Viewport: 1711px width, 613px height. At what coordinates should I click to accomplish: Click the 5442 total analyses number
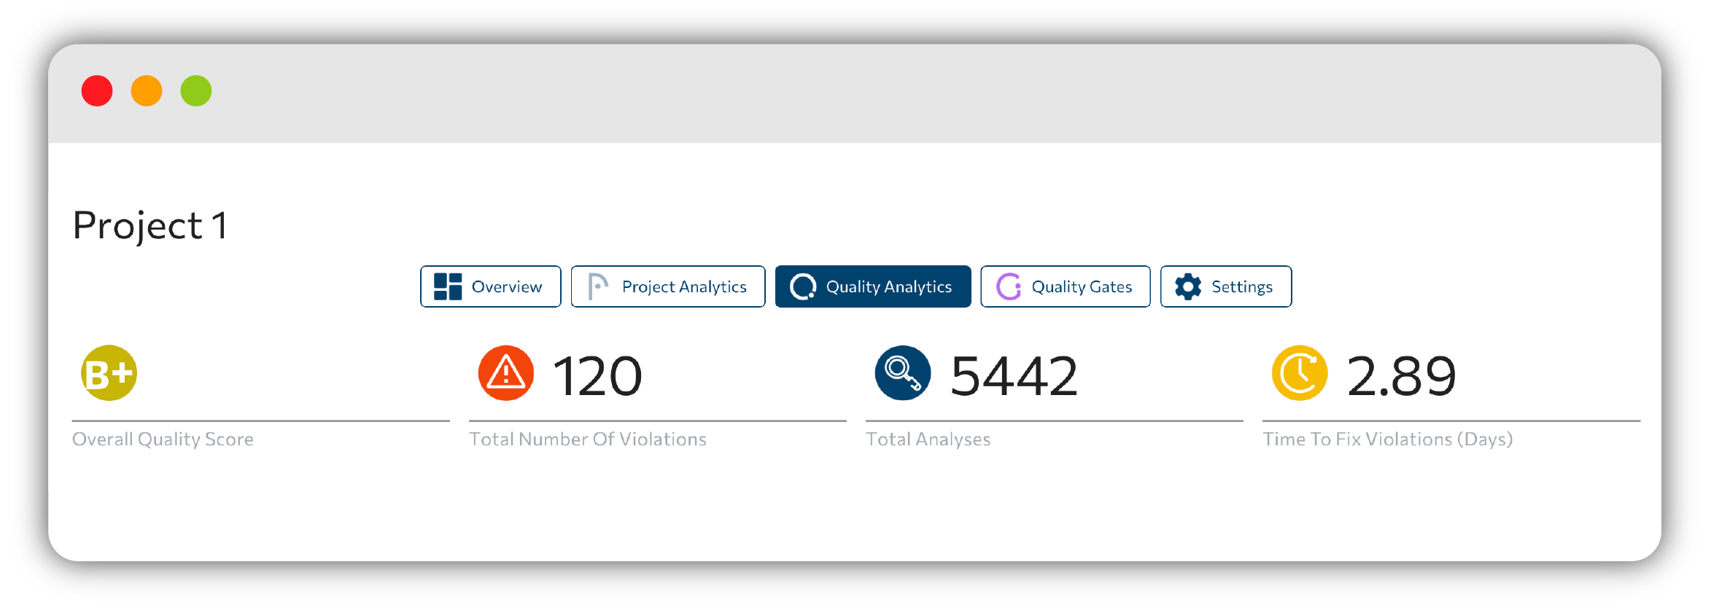click(1014, 376)
